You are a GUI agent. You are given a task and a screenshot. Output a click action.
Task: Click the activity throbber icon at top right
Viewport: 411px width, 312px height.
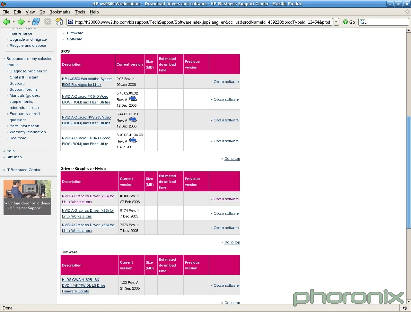[407, 12]
